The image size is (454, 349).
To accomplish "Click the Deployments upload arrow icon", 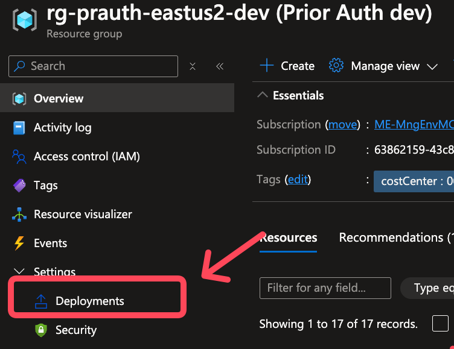I will [x=41, y=301].
